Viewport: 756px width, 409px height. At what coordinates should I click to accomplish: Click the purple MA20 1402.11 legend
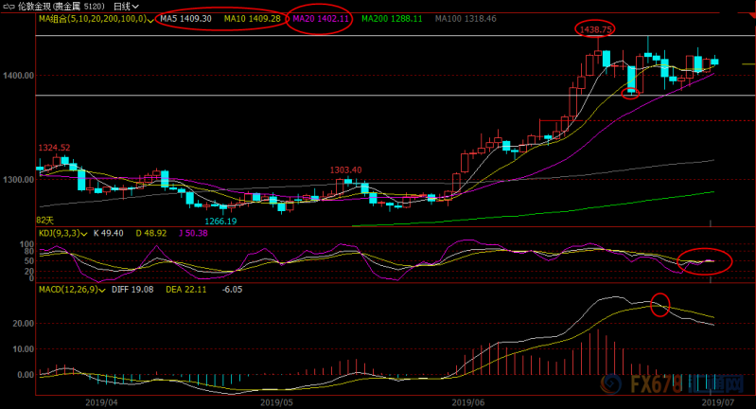point(321,19)
